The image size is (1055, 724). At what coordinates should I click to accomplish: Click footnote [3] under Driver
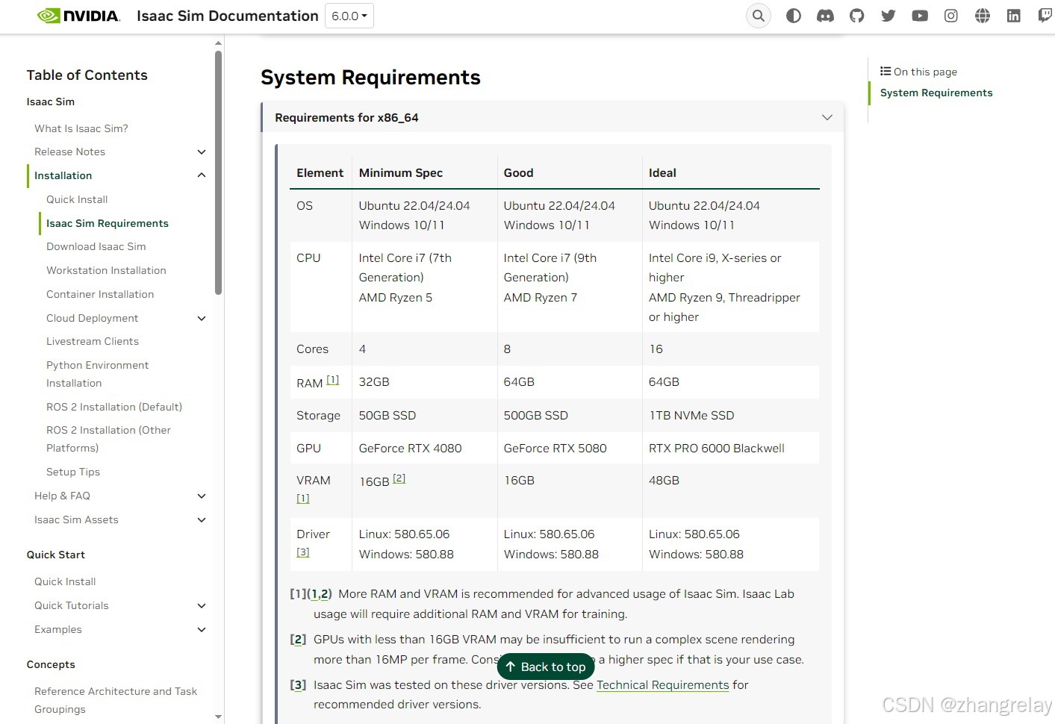coord(303,552)
